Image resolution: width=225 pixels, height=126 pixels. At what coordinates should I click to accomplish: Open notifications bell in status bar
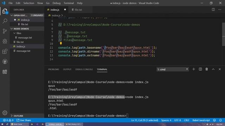pyautogui.click(x=220, y=120)
